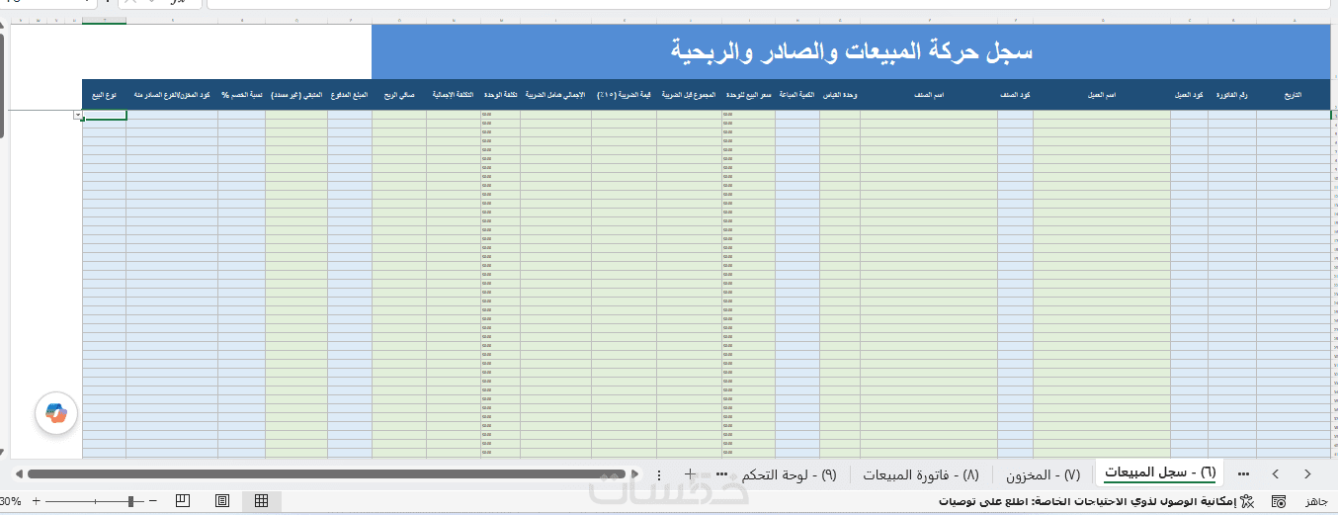Switch to Page Break Preview view
Image resolution: width=1338 pixels, height=515 pixels.
tap(183, 501)
